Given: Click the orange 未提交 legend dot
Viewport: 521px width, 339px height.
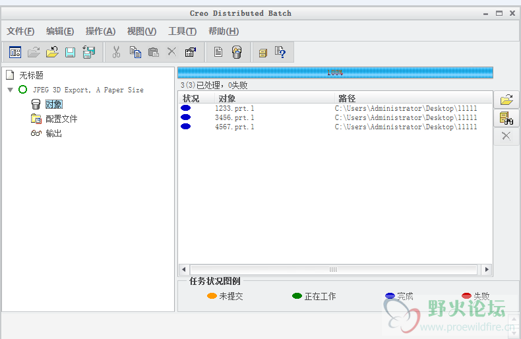Looking at the screenshot, I should coord(212,295).
